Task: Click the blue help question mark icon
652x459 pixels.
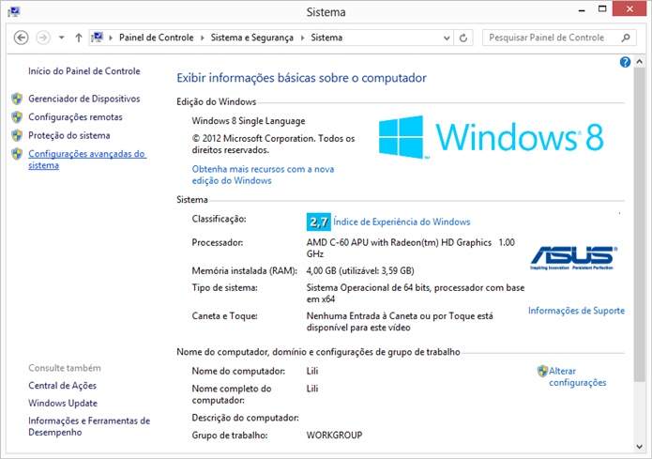Action: coord(625,62)
